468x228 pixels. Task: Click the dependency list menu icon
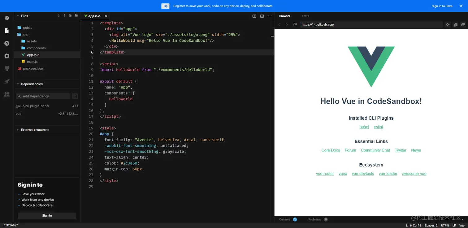click(x=75, y=96)
